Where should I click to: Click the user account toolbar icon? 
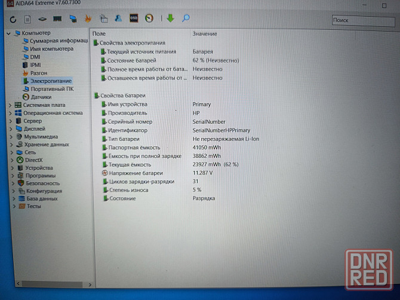(x=118, y=18)
